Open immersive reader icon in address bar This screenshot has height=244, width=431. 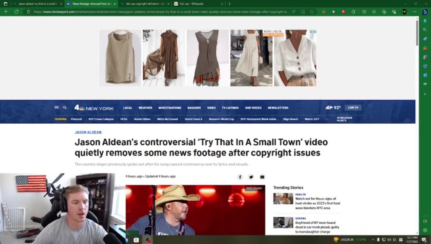tap(303, 12)
